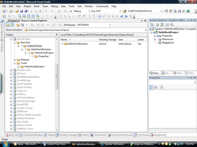
Task: Click the Solution Explorer toolbar icon at top right
Action: pos(166,11)
